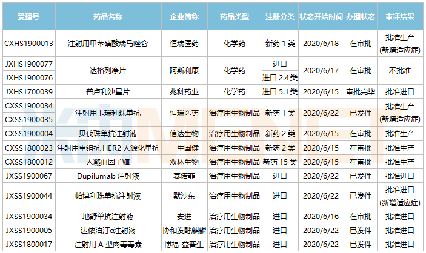
Task: Select acceptance number CXSS1900004
Action: click(x=29, y=134)
